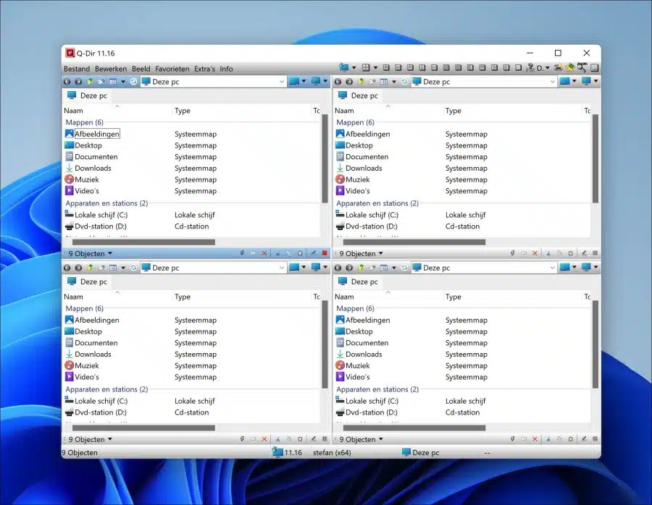Click the yellow star favorites icon in main toolbar
The image size is (652, 505).
tap(570, 68)
